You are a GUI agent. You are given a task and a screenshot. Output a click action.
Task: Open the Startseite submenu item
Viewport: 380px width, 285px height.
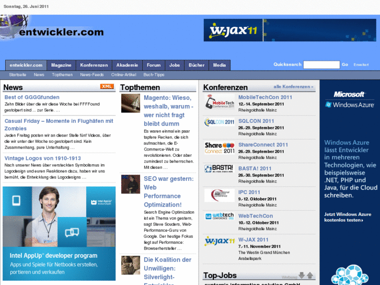point(18,75)
